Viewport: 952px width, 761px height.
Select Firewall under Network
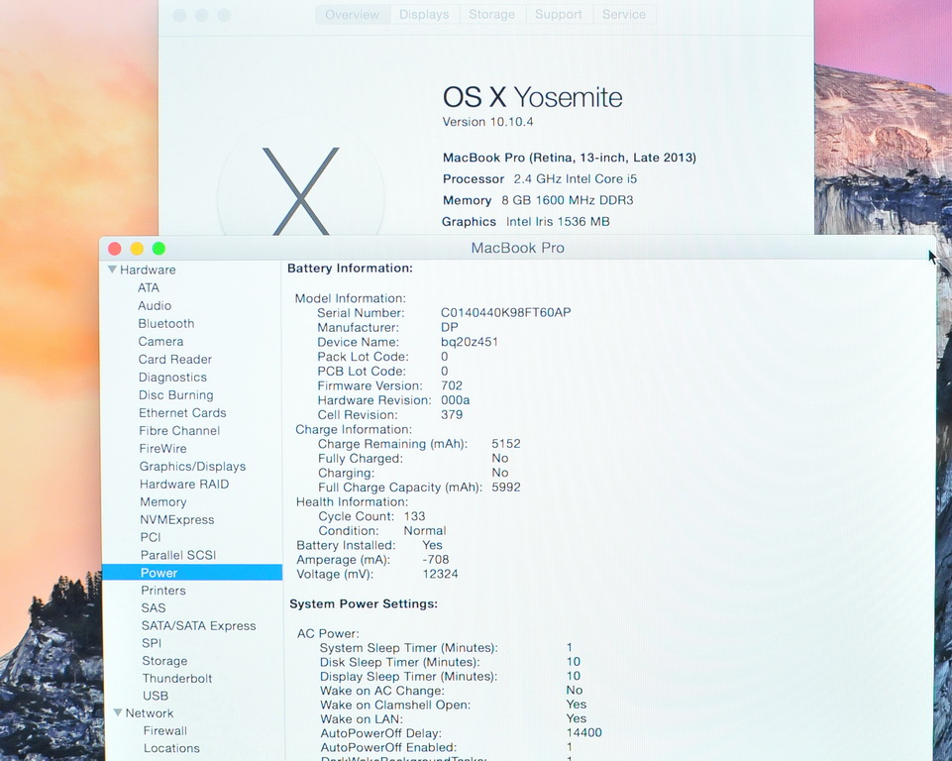click(x=165, y=730)
